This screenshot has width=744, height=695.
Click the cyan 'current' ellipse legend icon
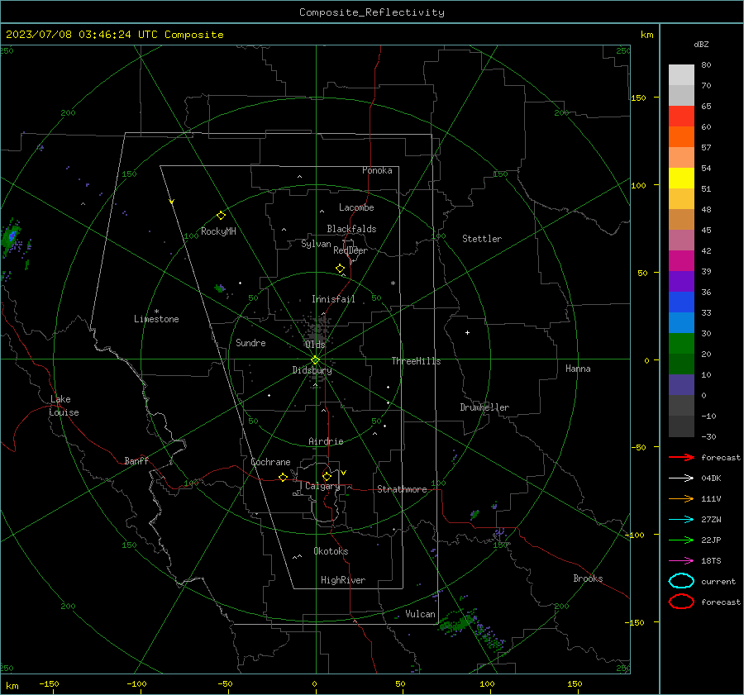pos(681,581)
